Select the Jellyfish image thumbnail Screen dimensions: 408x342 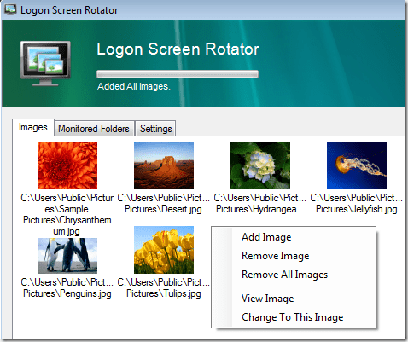357,165
